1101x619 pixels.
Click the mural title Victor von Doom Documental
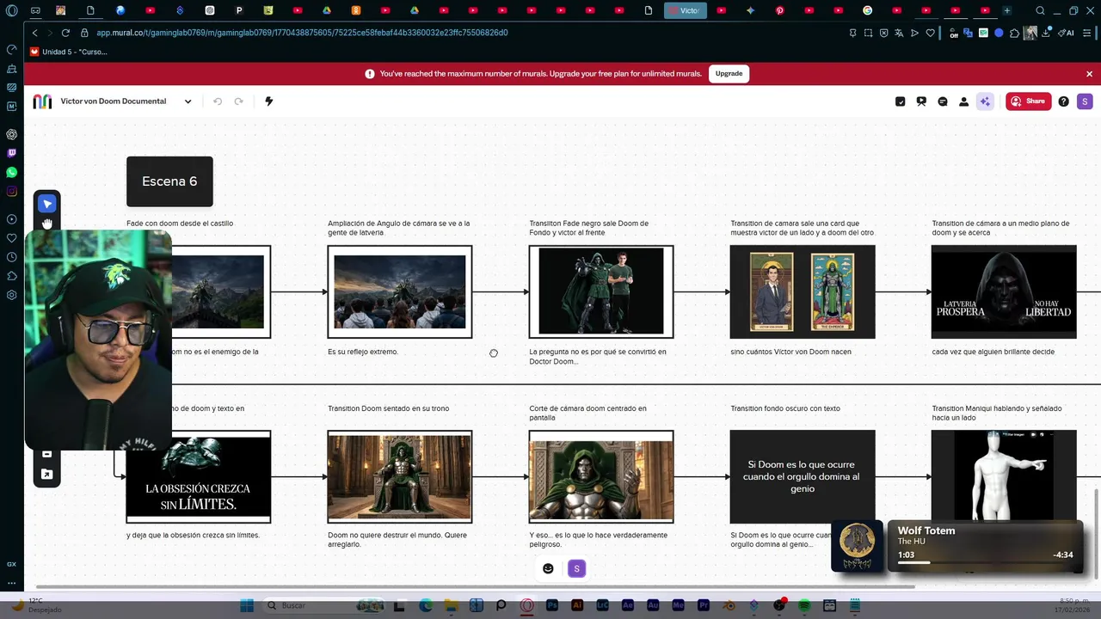pyautogui.click(x=113, y=101)
